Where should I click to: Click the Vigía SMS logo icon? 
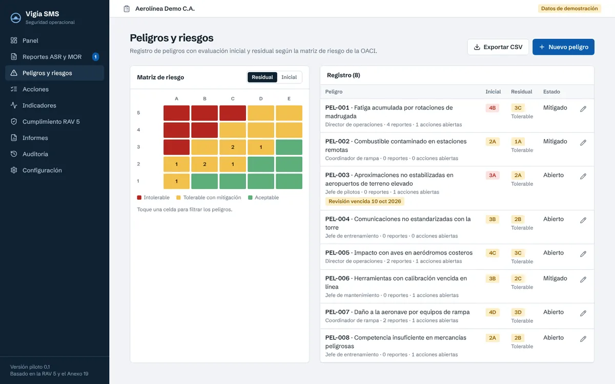[16, 18]
